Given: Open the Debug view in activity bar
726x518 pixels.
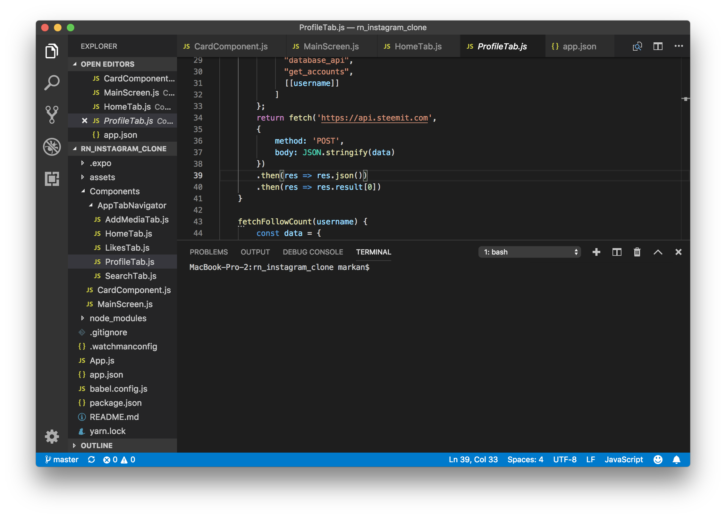Looking at the screenshot, I should (52, 147).
